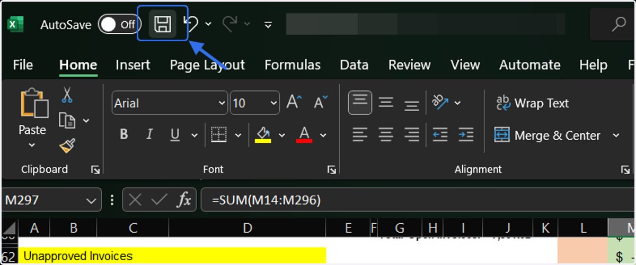
Task: Increase the indent
Action: (466, 135)
